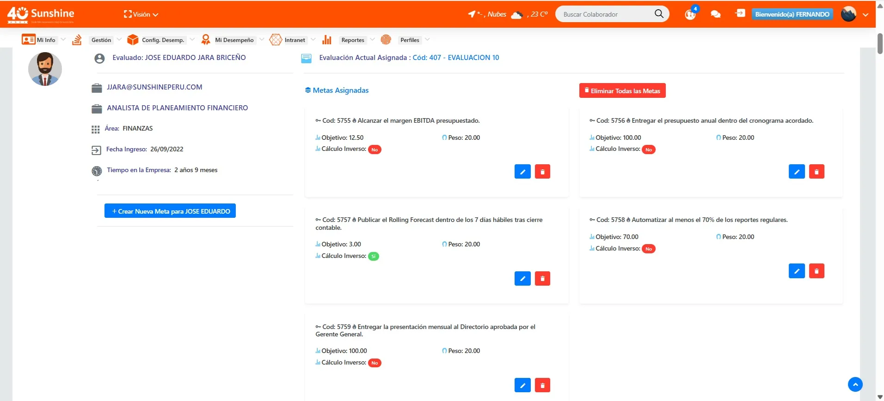
Task: Click the Config. Desemp. cube icon
Action: coord(133,40)
